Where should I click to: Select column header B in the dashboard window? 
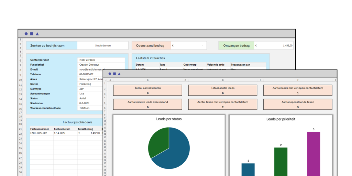(147, 80)
